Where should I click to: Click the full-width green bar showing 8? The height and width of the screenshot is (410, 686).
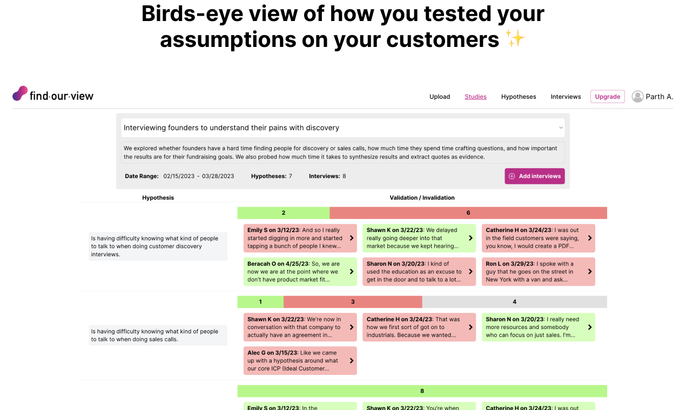pyautogui.click(x=422, y=391)
